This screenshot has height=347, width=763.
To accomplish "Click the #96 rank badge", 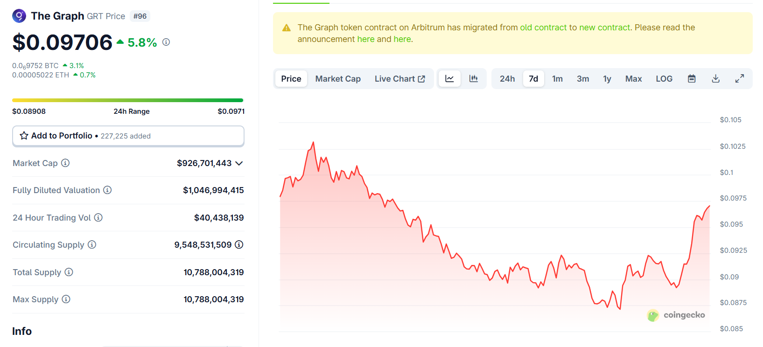I will coord(140,16).
